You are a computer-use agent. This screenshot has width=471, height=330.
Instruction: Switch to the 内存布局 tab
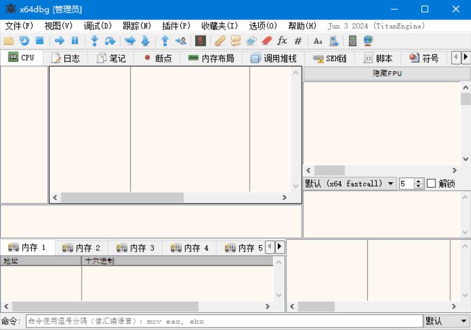[211, 58]
